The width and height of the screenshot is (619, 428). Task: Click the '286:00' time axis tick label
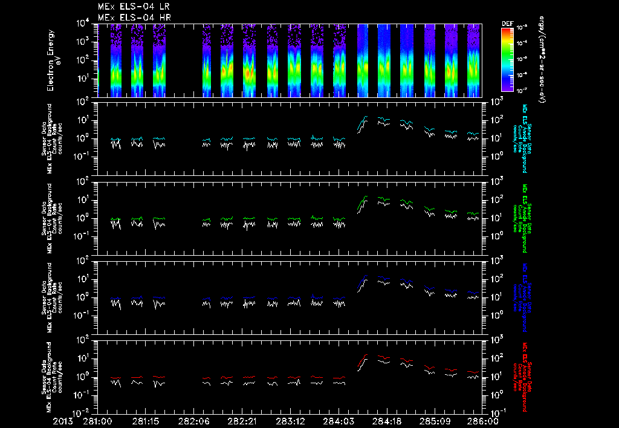(482, 421)
